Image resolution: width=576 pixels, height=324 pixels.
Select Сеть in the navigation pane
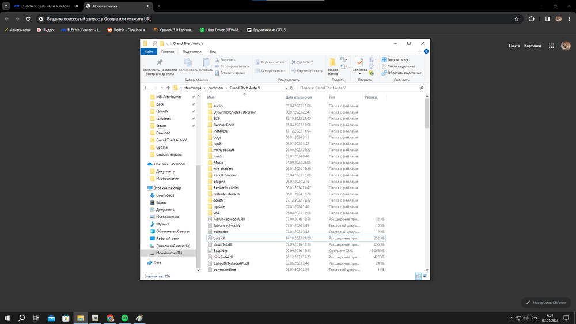[157, 262]
